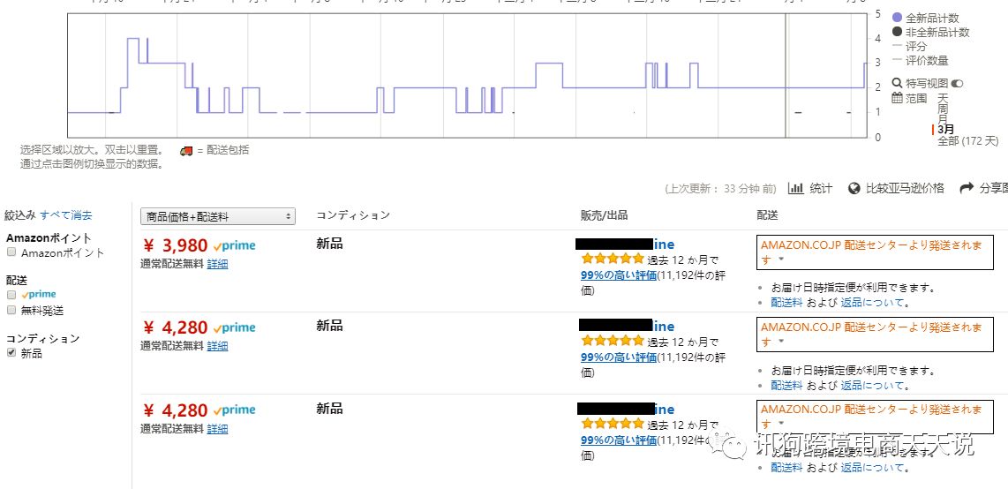The height and width of the screenshot is (489, 1008).
Task: Open 返品について link in first offer
Action: (x=872, y=303)
